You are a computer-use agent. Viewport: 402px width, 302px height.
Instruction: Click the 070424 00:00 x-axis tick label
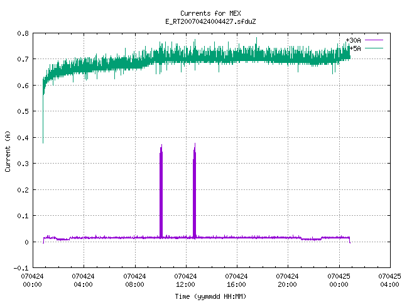pyautogui.click(x=32, y=281)
